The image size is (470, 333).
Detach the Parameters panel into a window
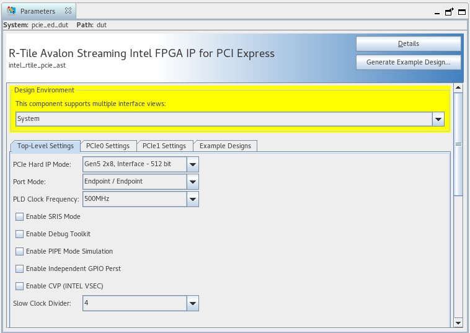[449, 11]
